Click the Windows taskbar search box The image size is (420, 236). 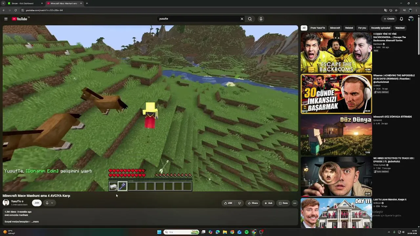click(x=181, y=232)
